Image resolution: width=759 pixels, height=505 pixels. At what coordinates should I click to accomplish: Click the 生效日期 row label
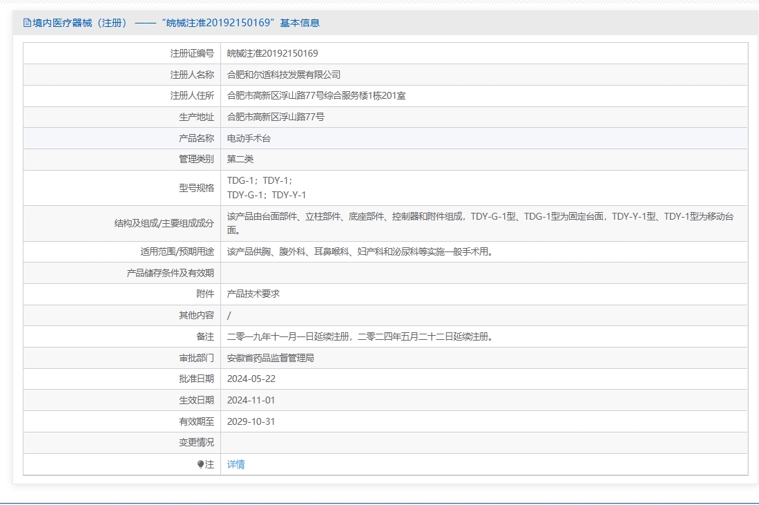tap(196, 401)
